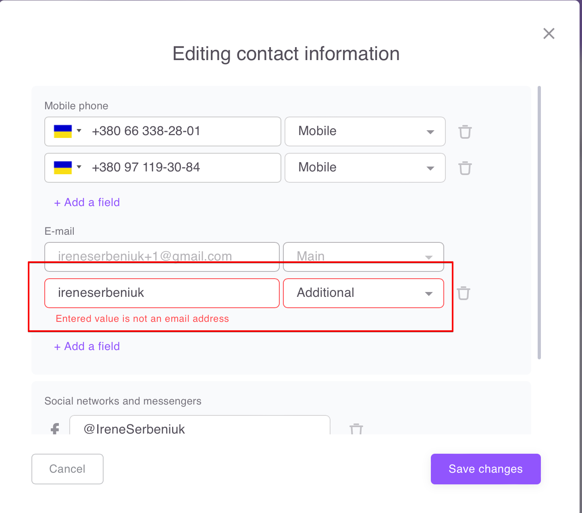Screen dimensions: 582x513
Task: Click the +380 66 338-28-01 phone input
Action: pyautogui.click(x=181, y=131)
